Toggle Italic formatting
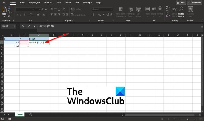The image size is (204, 121). pyautogui.click(x=21, y=15)
